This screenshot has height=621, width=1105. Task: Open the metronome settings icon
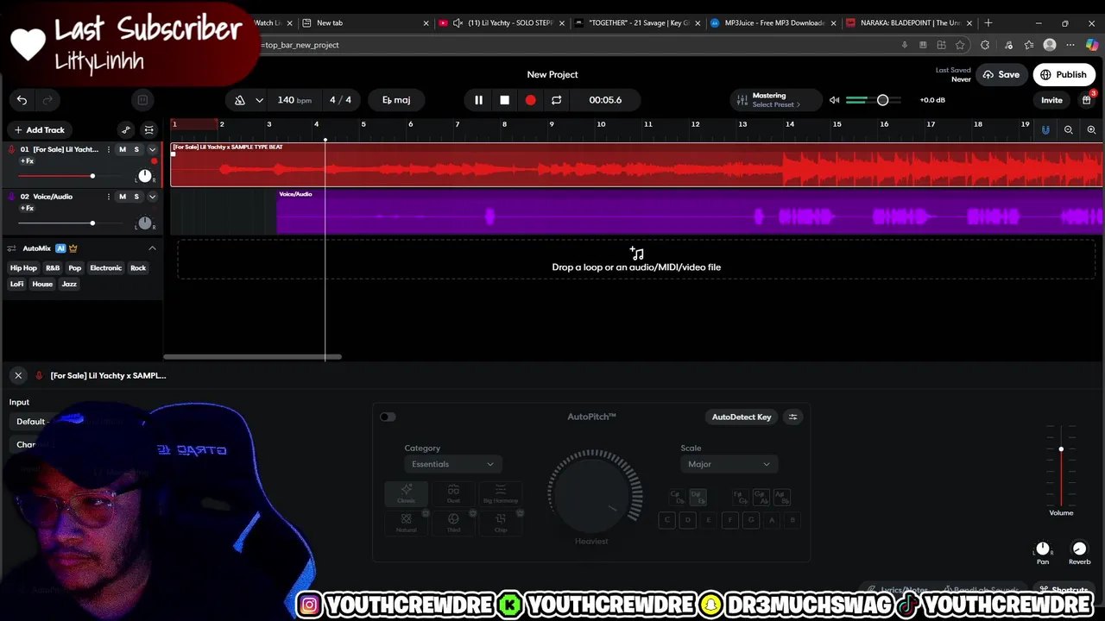(240, 100)
